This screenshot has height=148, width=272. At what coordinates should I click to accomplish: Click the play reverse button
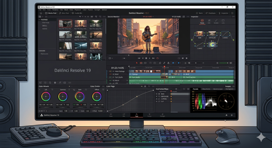click(143, 58)
